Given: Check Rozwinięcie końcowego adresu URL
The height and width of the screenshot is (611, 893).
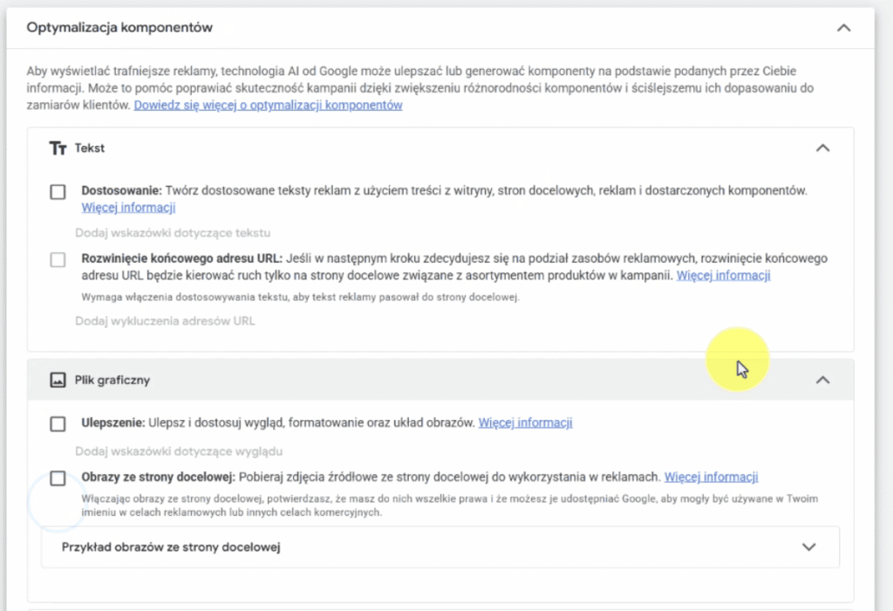Looking at the screenshot, I should (x=58, y=260).
